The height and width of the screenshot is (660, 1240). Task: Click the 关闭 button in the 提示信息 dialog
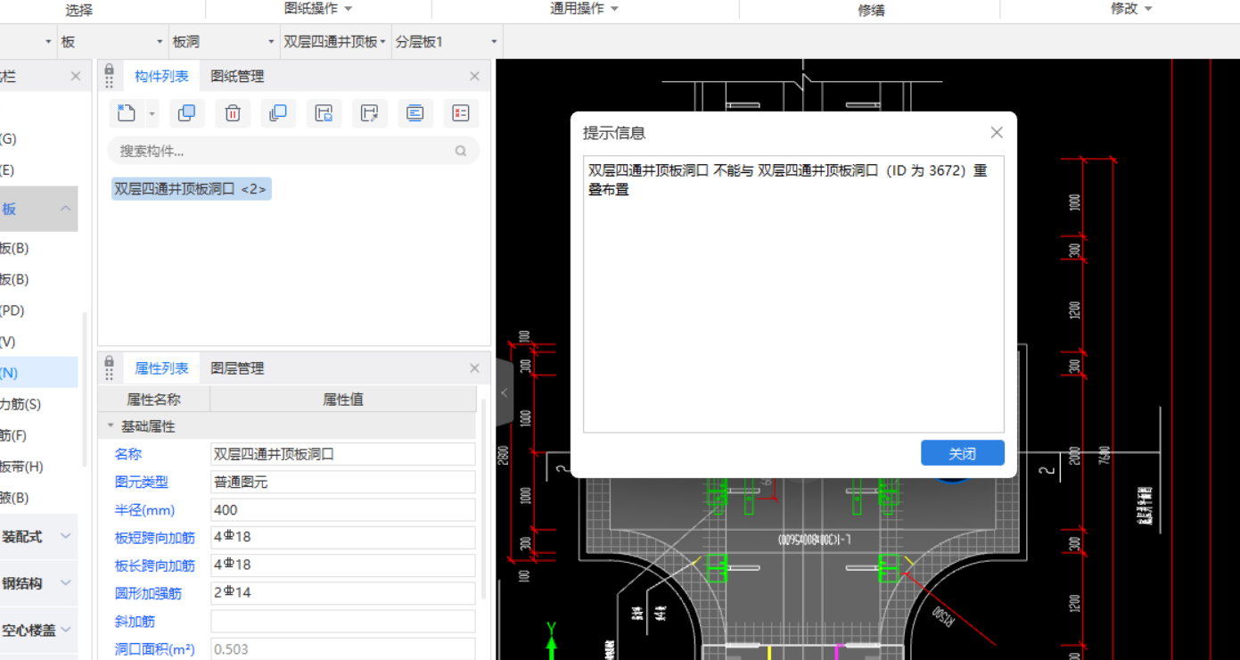(962, 452)
